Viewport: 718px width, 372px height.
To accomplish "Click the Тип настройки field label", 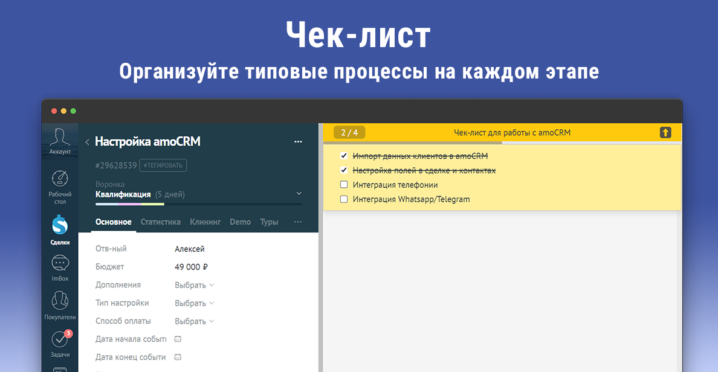I will tap(122, 303).
